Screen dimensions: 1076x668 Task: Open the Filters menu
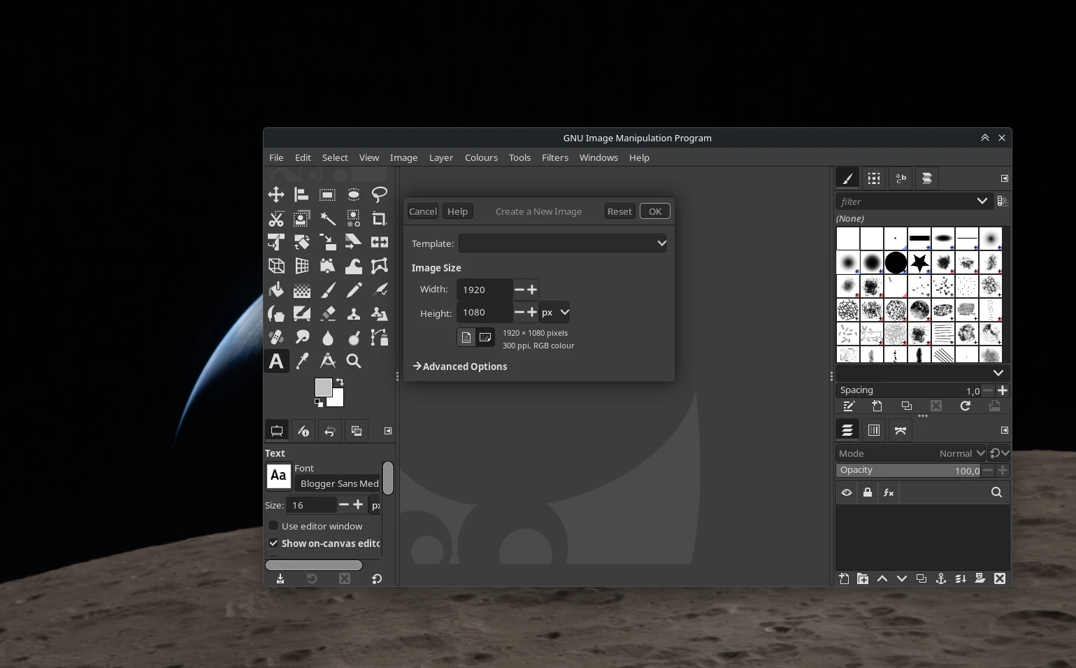555,157
